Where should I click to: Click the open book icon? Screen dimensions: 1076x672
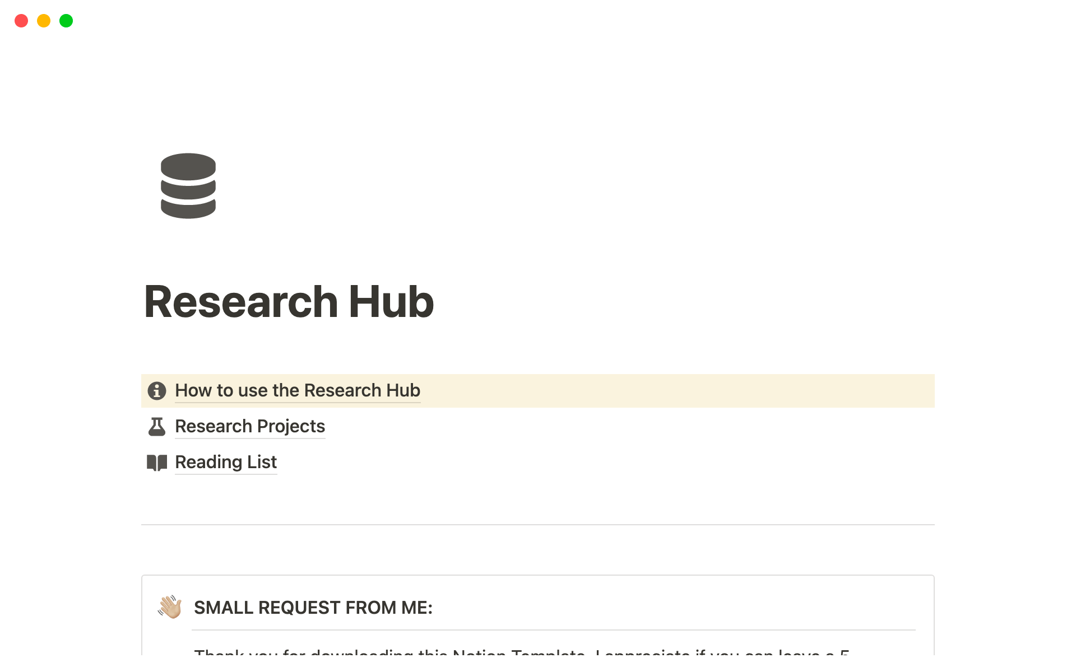click(157, 463)
